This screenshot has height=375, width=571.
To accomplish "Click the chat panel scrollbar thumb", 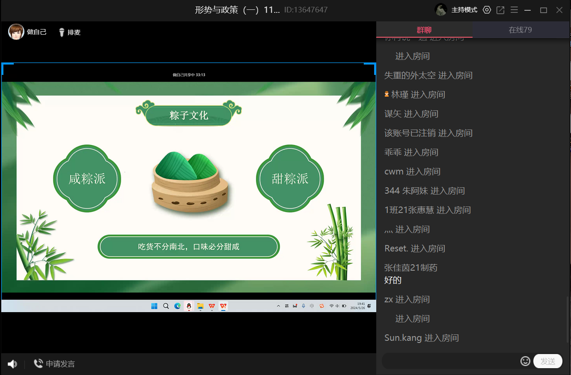I will (x=568, y=319).
